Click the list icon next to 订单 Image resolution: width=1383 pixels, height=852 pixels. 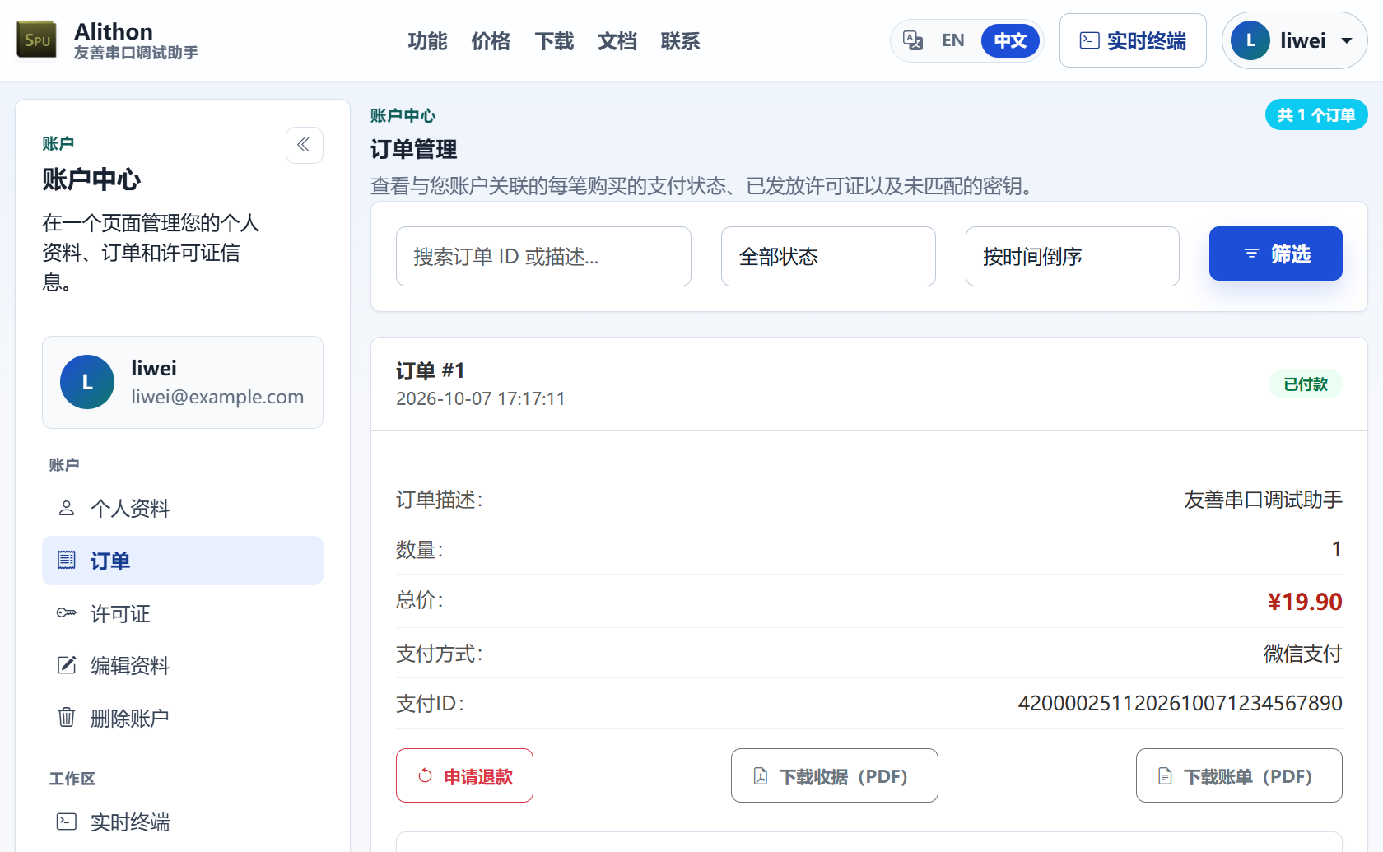(x=67, y=561)
